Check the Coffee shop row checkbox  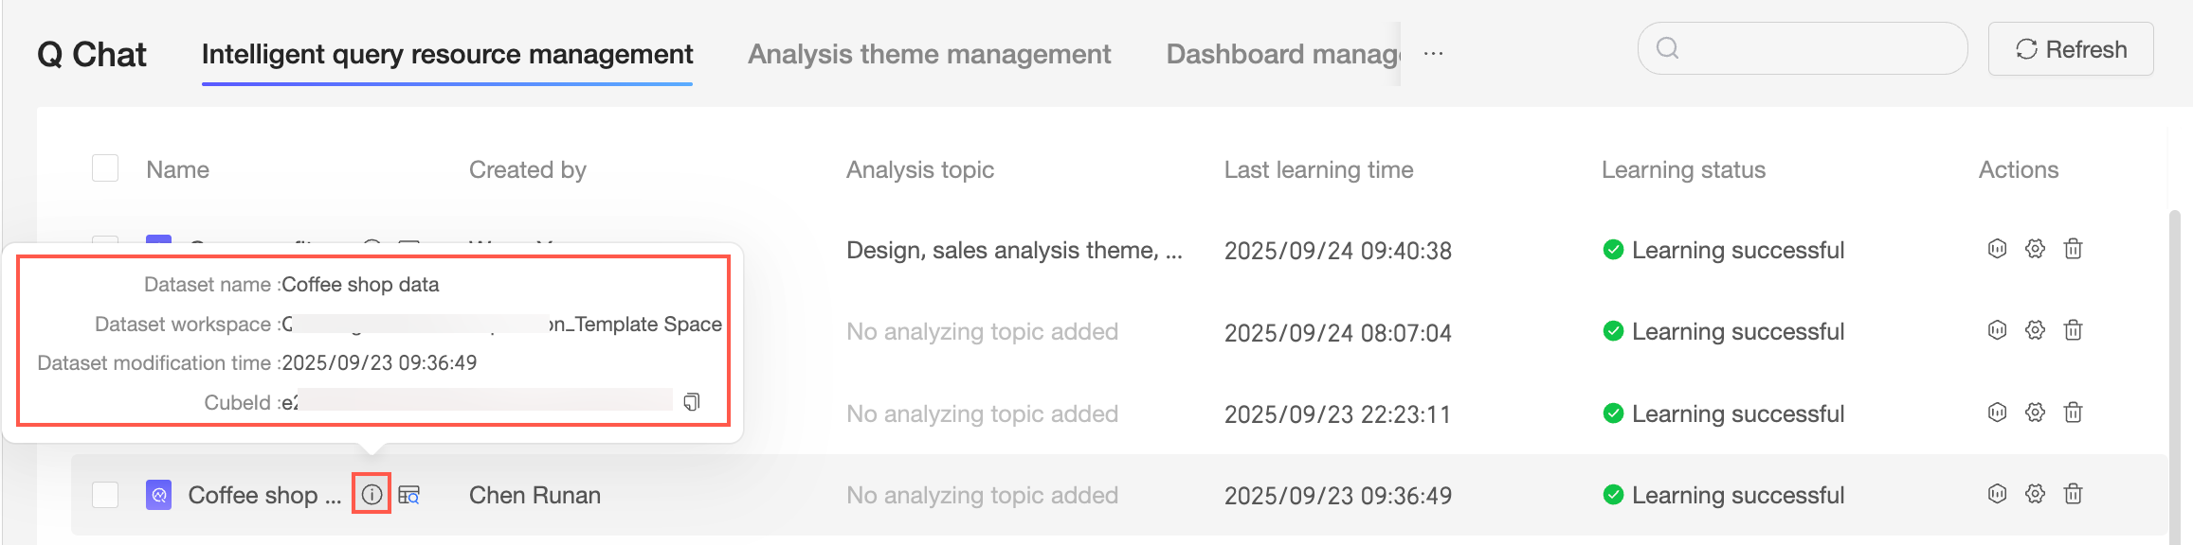pos(105,495)
